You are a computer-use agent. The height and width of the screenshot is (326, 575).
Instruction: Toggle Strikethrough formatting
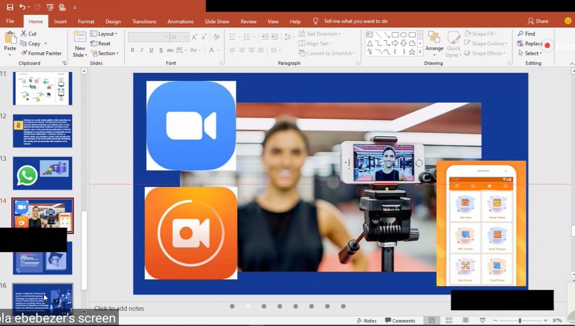170,50
